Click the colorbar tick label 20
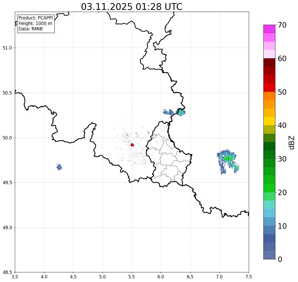Image resolution: width=298 pixels, height=282 pixels. pyautogui.click(x=282, y=193)
